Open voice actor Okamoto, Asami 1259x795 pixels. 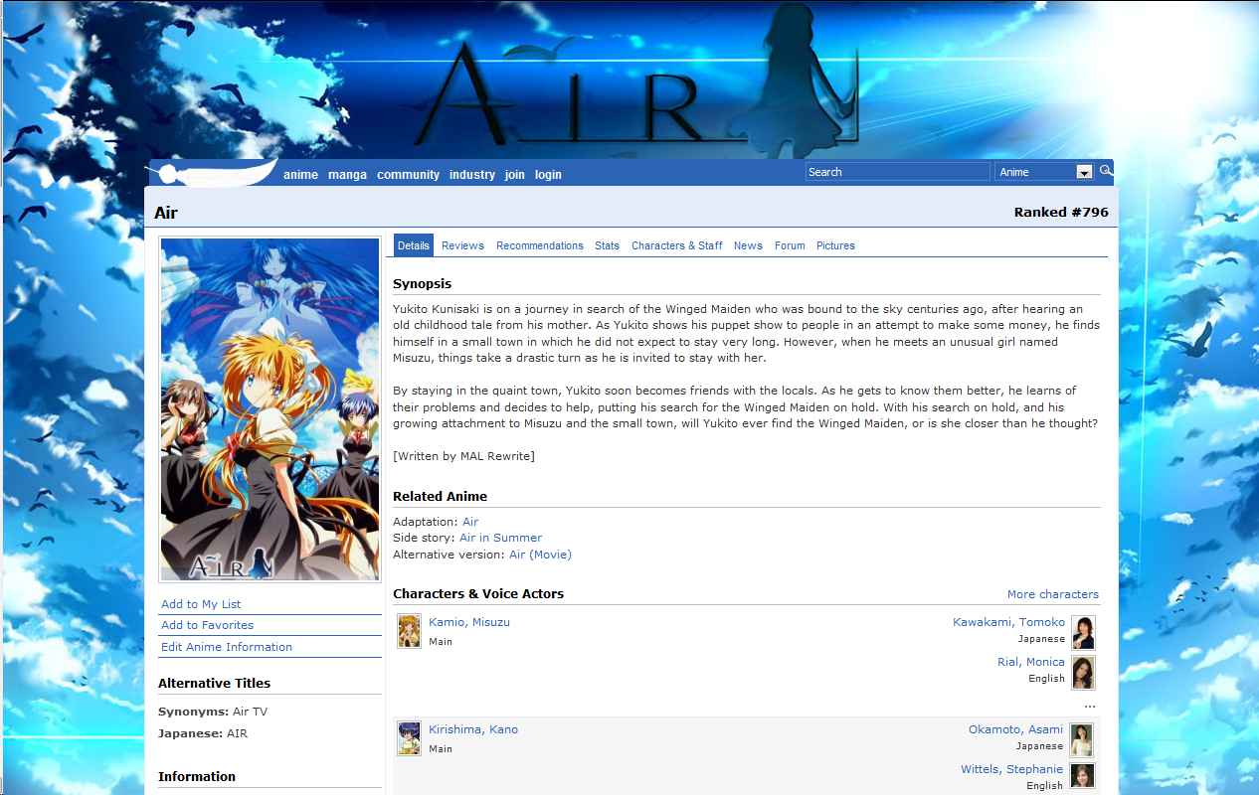[x=1016, y=729]
